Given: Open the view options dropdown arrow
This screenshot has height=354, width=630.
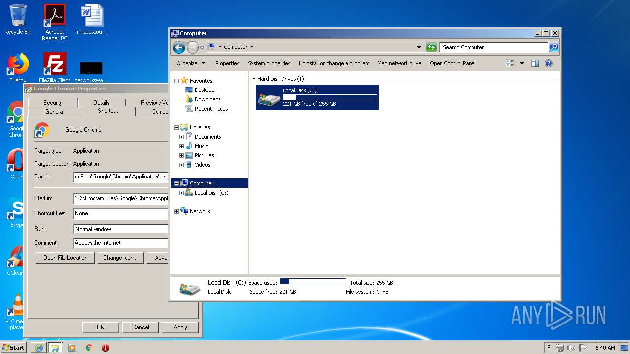Looking at the screenshot, I should tap(522, 63).
